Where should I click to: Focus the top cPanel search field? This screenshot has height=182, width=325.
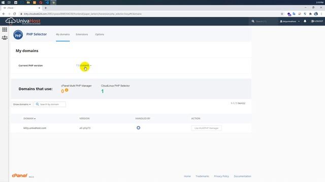point(263,21)
